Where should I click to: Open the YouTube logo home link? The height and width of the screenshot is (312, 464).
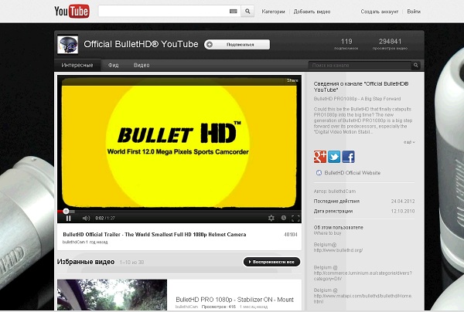72,12
